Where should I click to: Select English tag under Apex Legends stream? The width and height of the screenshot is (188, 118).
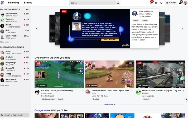click(x=146, y=99)
